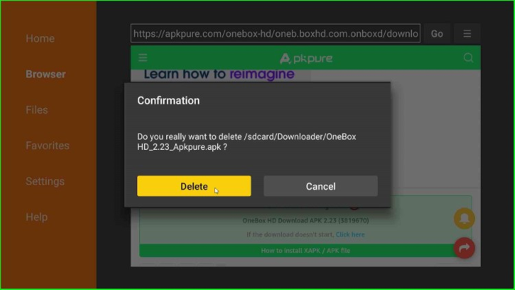
Task: Click the APKPure logo in the green header
Action: 306,58
